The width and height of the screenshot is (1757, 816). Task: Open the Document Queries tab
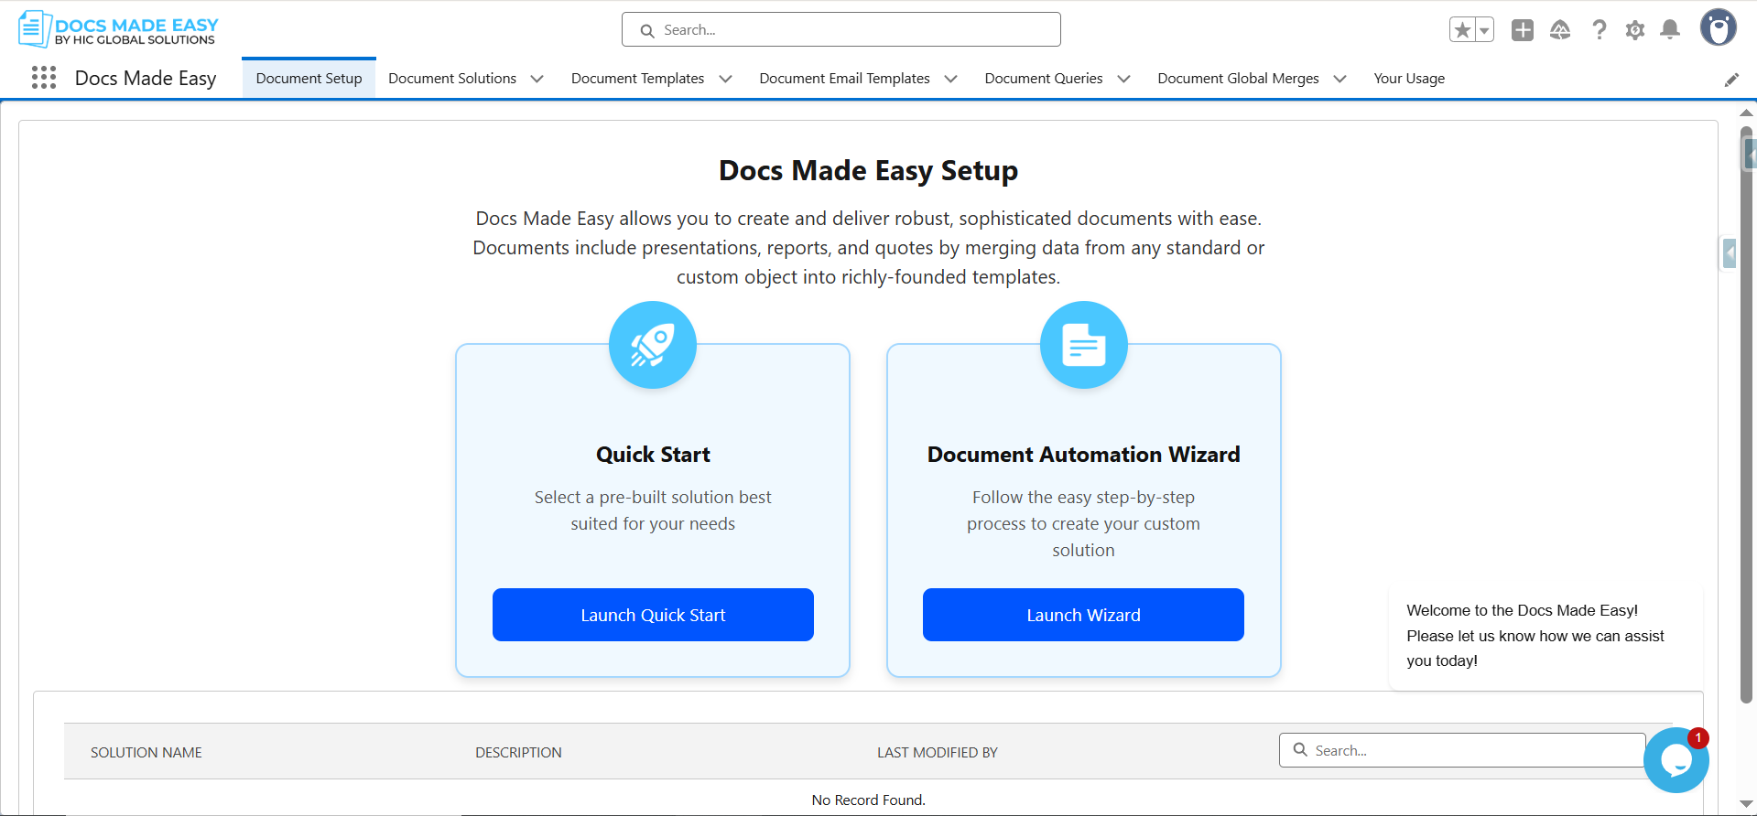pyautogui.click(x=1044, y=79)
